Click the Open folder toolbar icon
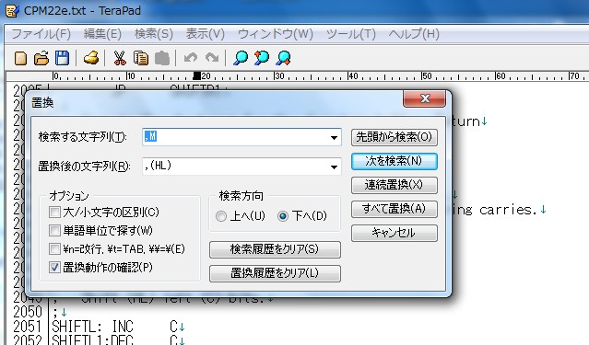This screenshot has width=589, height=345. [41, 58]
